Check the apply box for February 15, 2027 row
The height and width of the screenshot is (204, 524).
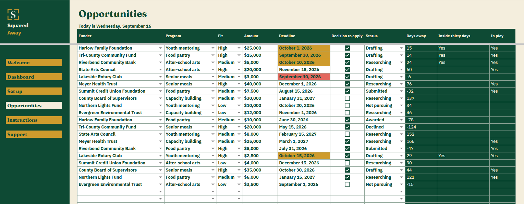pos(347,134)
